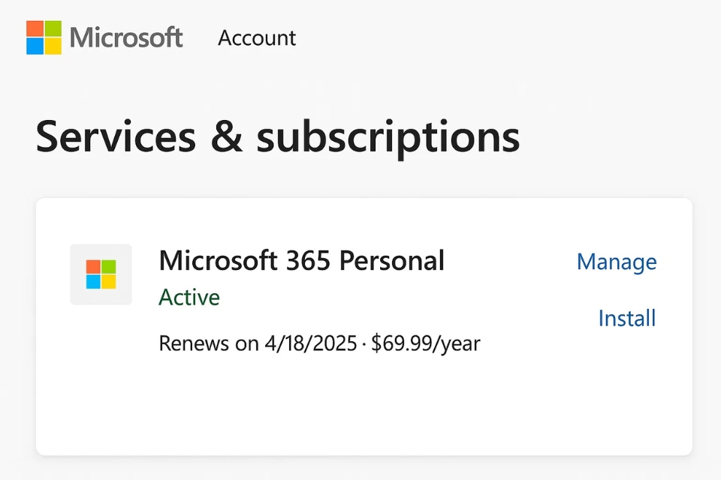Click the Microsoft wordmark text
Image resolution: width=721 pixels, height=480 pixels.
(x=126, y=37)
